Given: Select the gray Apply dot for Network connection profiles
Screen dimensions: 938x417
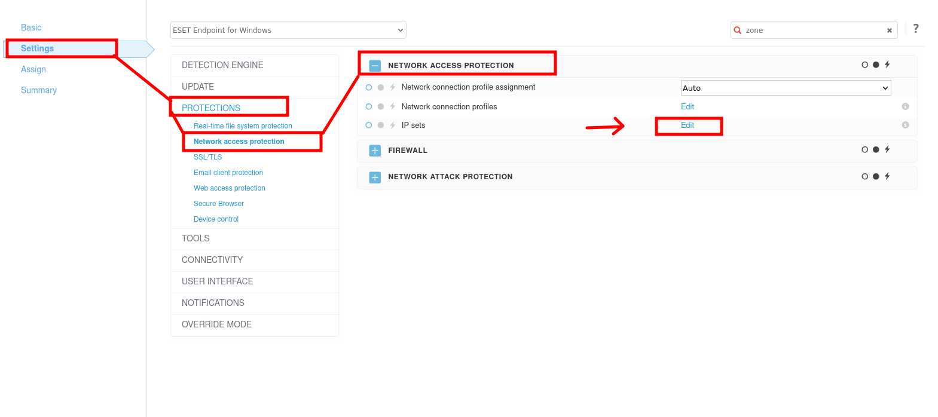Looking at the screenshot, I should (x=381, y=106).
